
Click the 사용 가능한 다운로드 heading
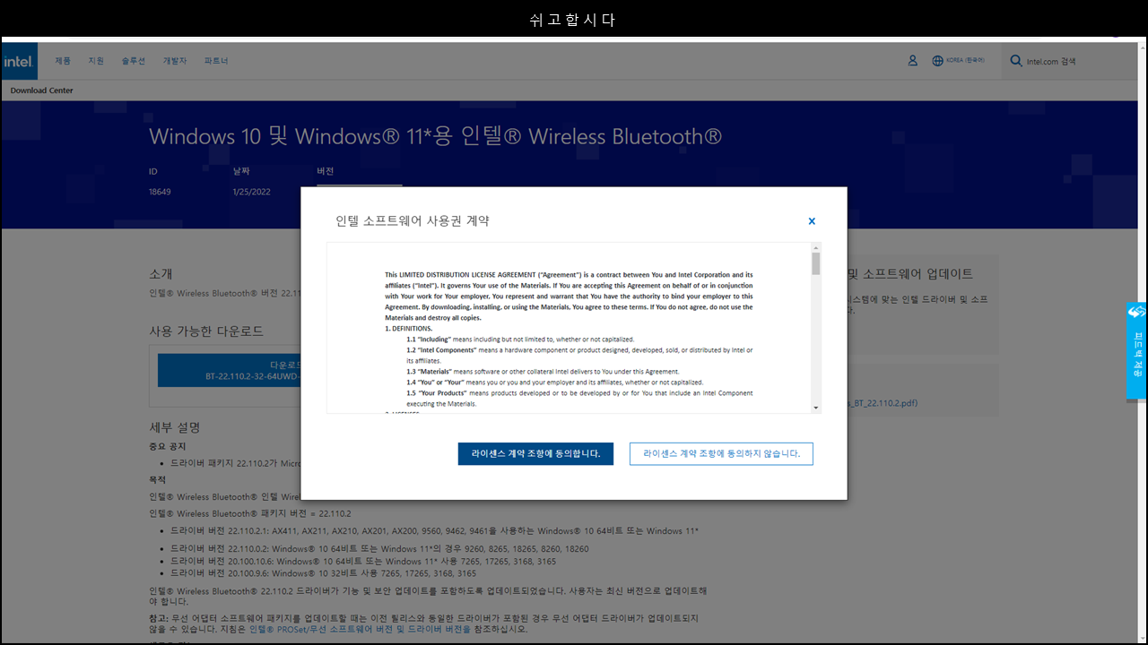(x=206, y=331)
